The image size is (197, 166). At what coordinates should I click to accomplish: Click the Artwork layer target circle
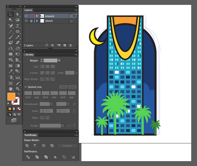71,16
